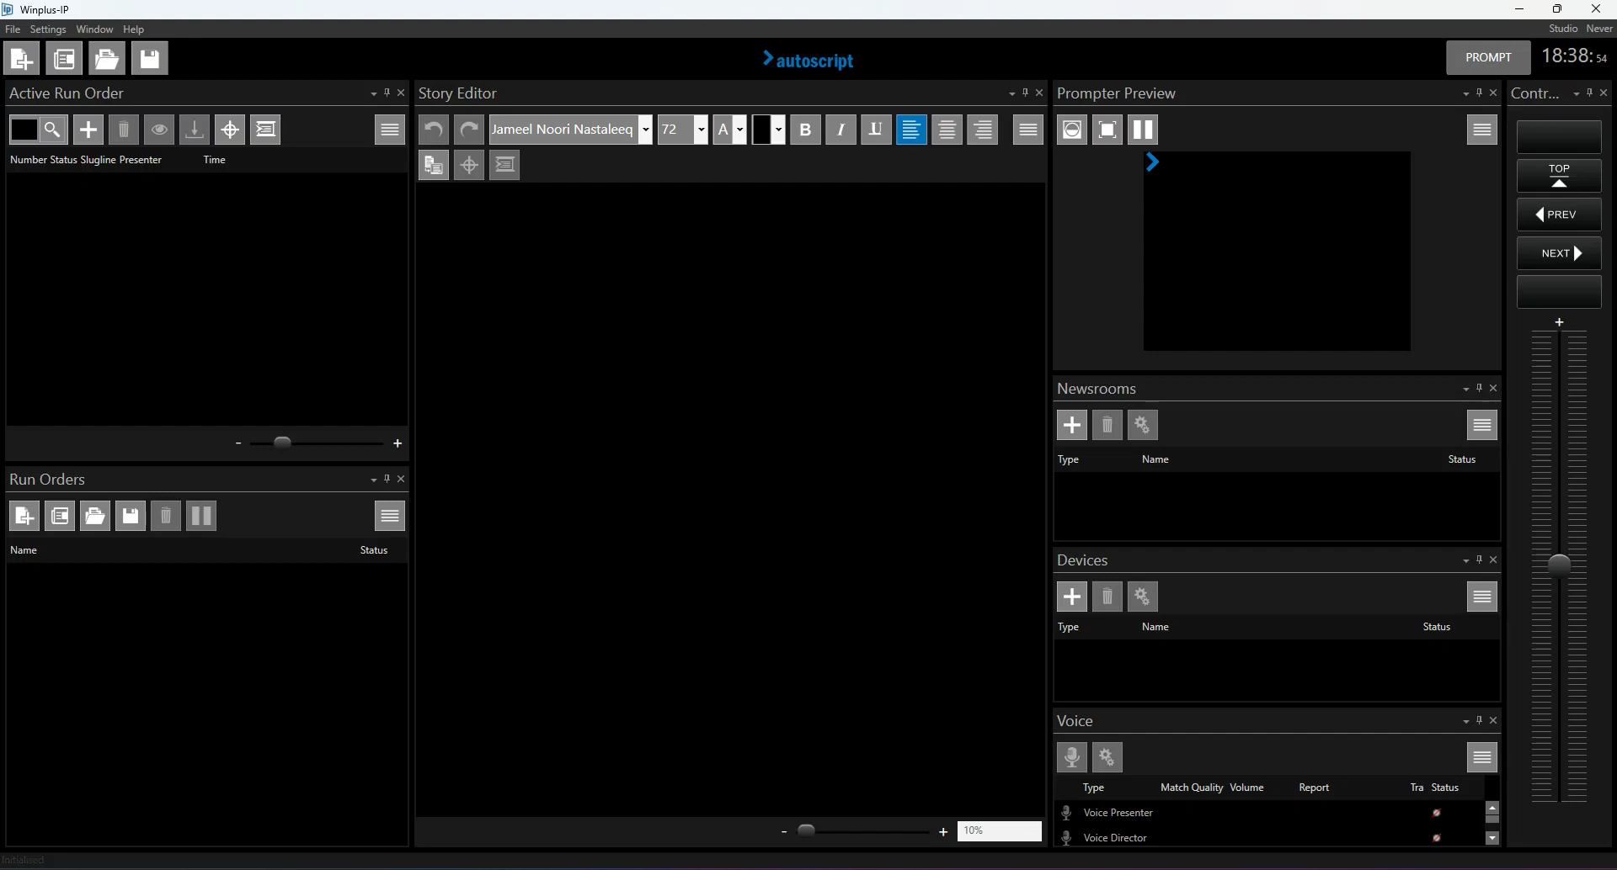
Task: Pause the Prompter Preview
Action: click(1143, 130)
